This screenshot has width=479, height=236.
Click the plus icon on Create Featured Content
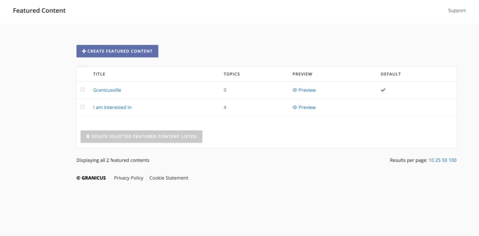tap(84, 51)
